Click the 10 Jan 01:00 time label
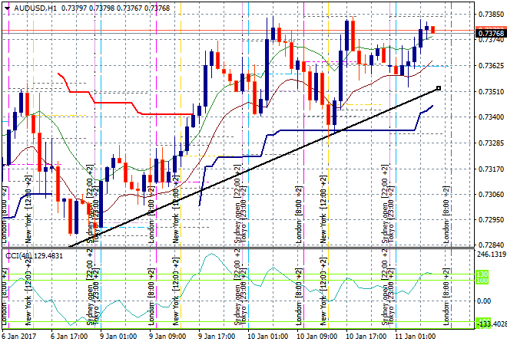The image size is (507, 345). click(267, 337)
